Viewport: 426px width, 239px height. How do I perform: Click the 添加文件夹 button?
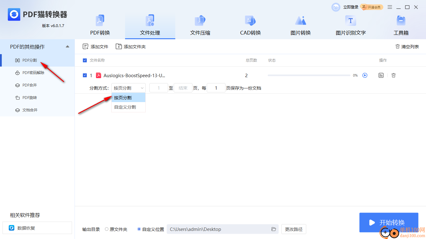[131, 47]
